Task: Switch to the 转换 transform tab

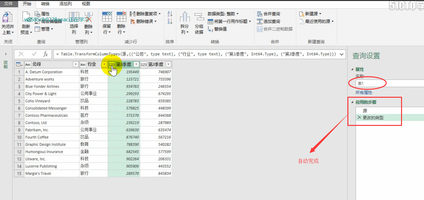Action: [45, 4]
